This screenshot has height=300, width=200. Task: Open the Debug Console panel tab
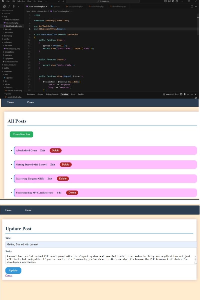click(x=52, y=94)
